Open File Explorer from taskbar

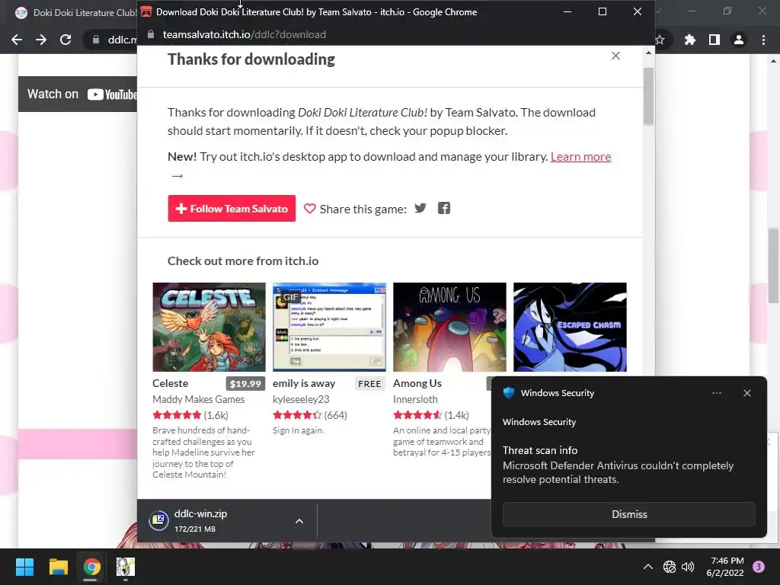[58, 567]
